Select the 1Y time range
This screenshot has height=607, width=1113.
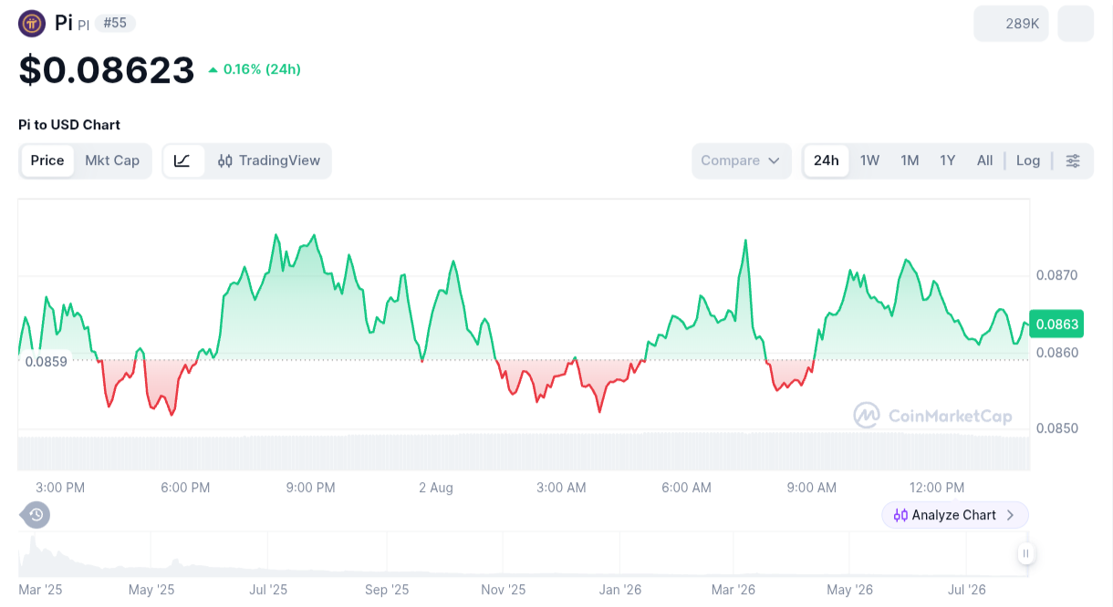pos(948,160)
